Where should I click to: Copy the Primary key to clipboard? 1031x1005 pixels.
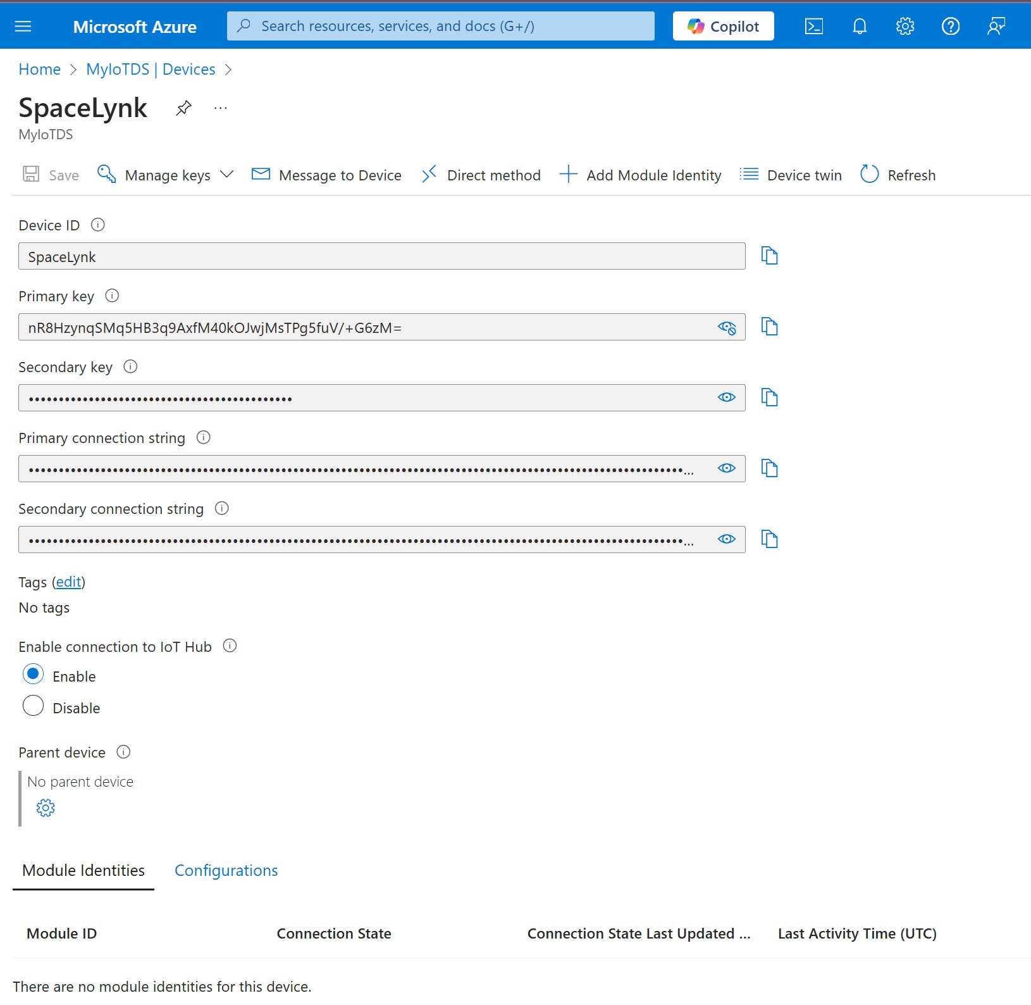769,327
